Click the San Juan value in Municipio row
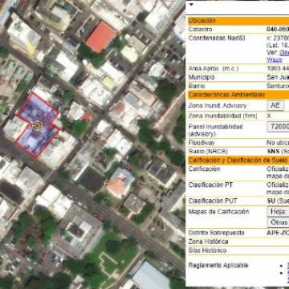This screenshot has width=289, height=289. click(x=278, y=77)
